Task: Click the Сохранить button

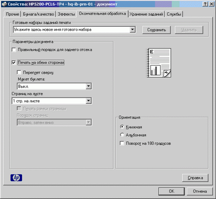Action: click(156, 30)
